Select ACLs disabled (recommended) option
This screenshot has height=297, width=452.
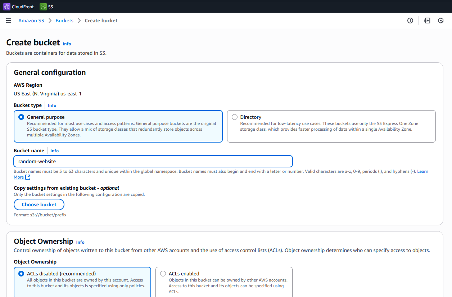pos(21,274)
